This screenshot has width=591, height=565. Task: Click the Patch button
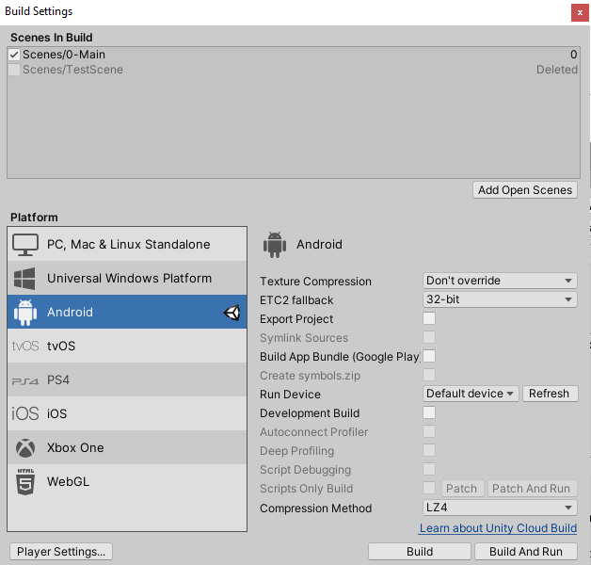[x=462, y=489]
